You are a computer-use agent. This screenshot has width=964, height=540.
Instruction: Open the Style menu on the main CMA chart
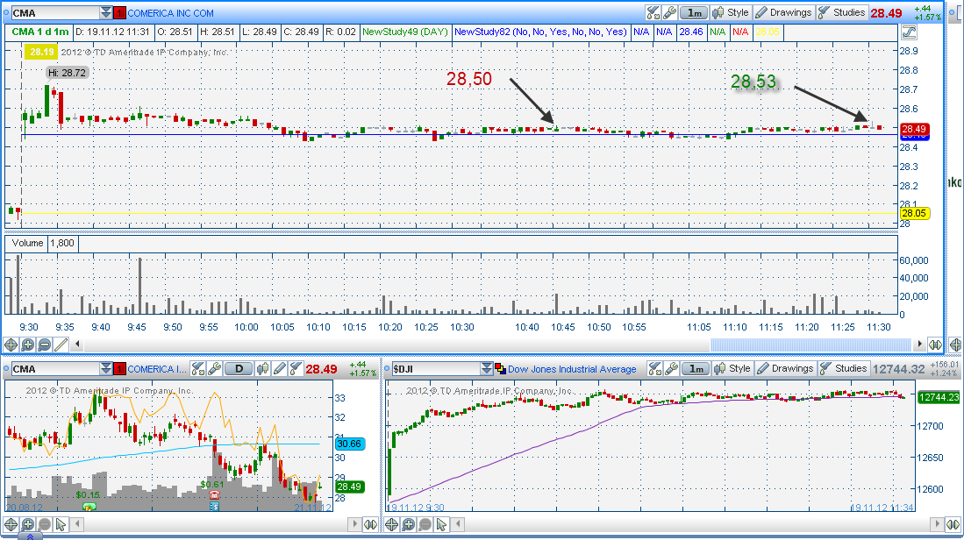pyautogui.click(x=731, y=12)
